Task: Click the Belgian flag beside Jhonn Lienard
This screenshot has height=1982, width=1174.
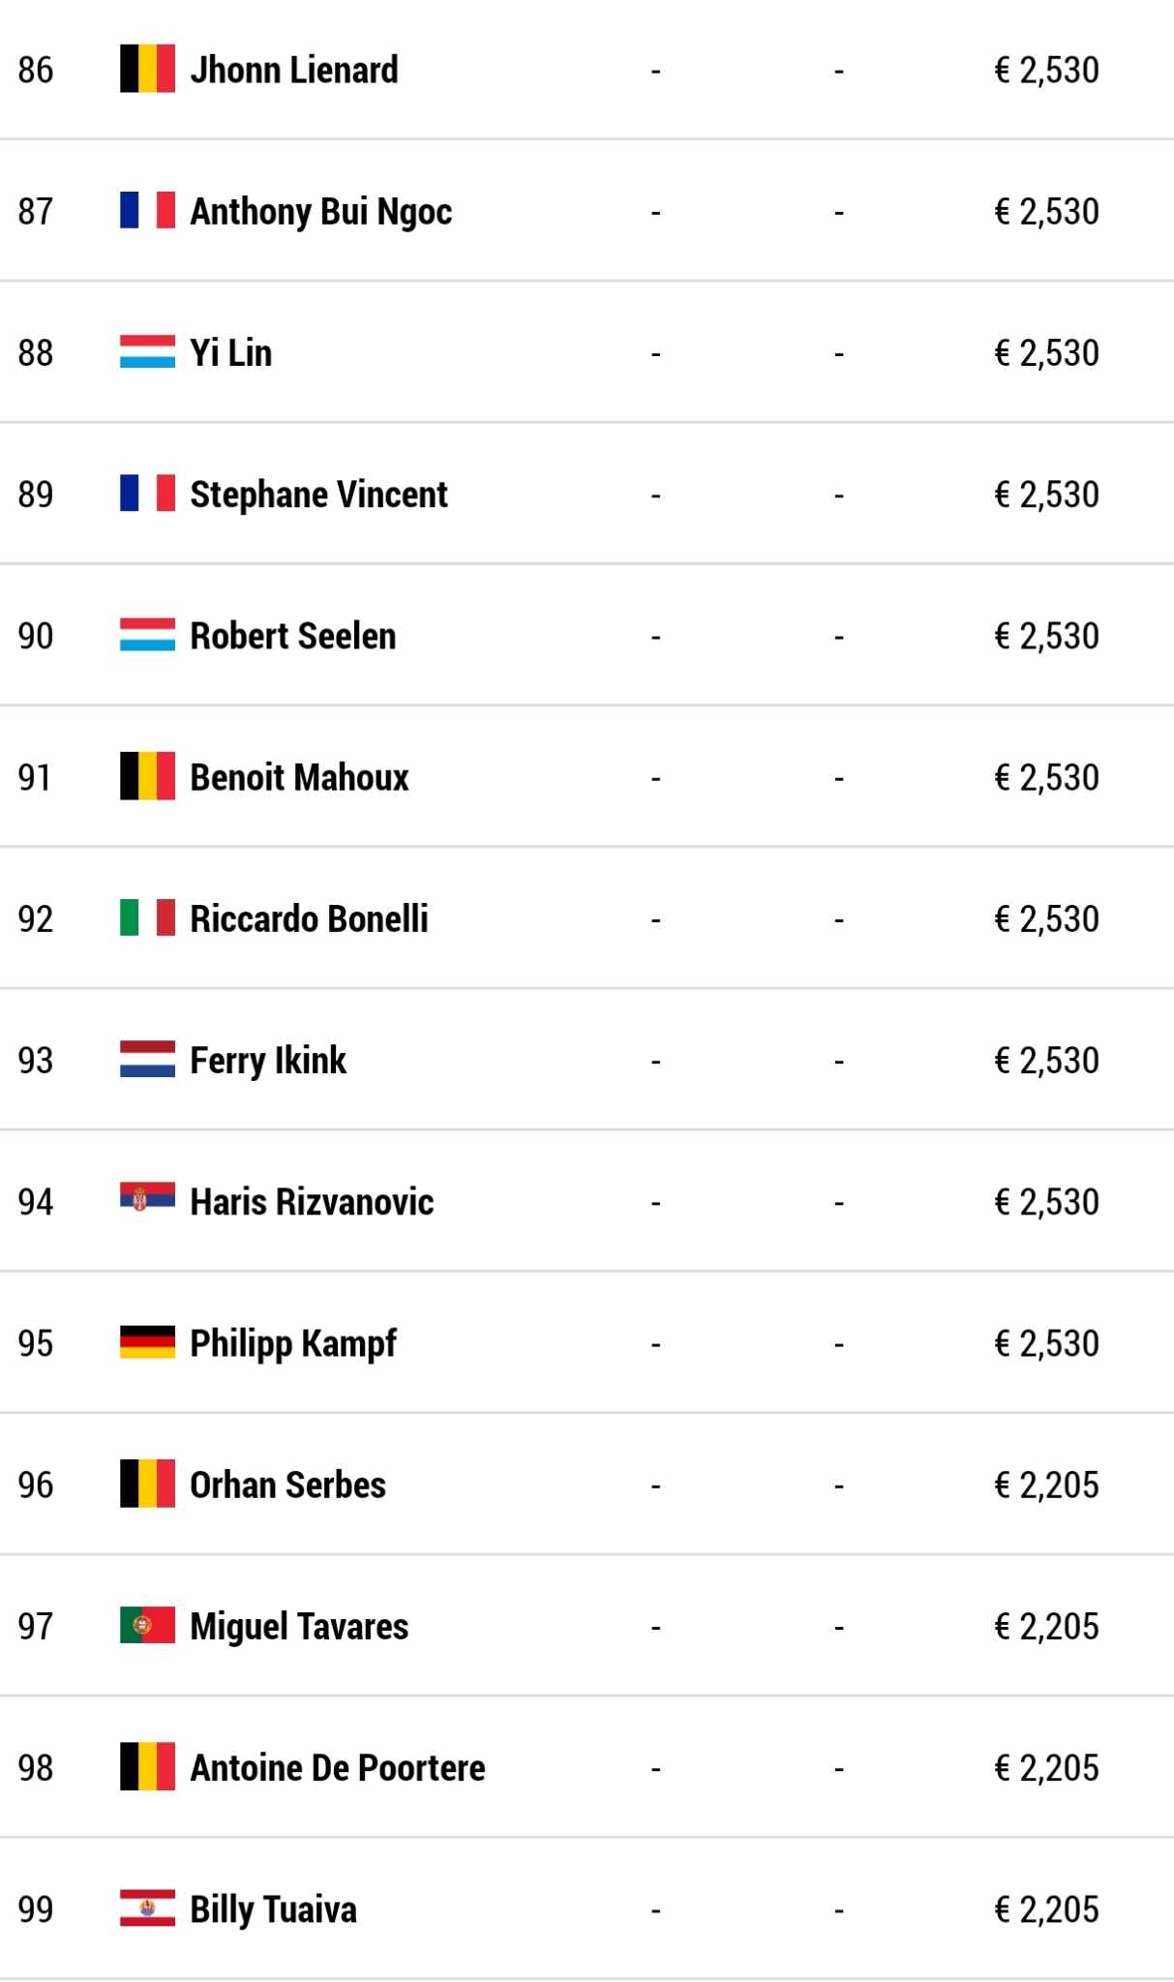Action: tap(147, 69)
